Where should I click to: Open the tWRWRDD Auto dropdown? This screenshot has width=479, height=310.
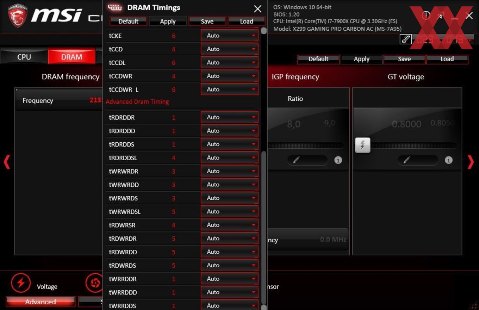[x=230, y=184]
